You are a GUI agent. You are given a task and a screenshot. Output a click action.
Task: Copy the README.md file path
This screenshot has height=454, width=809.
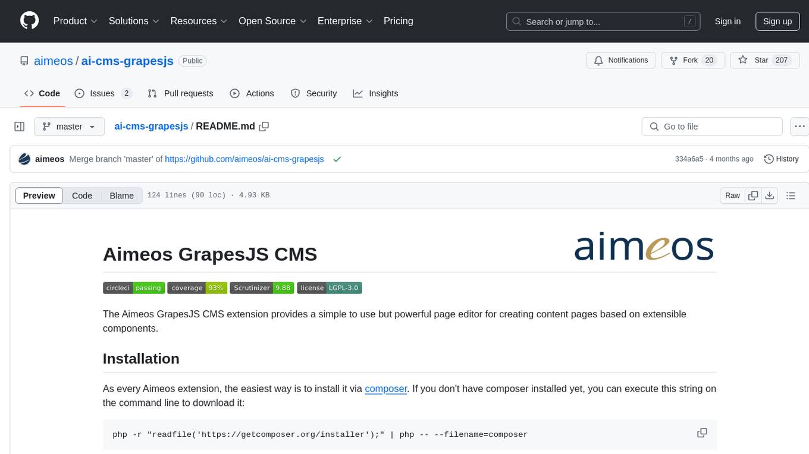pos(264,126)
